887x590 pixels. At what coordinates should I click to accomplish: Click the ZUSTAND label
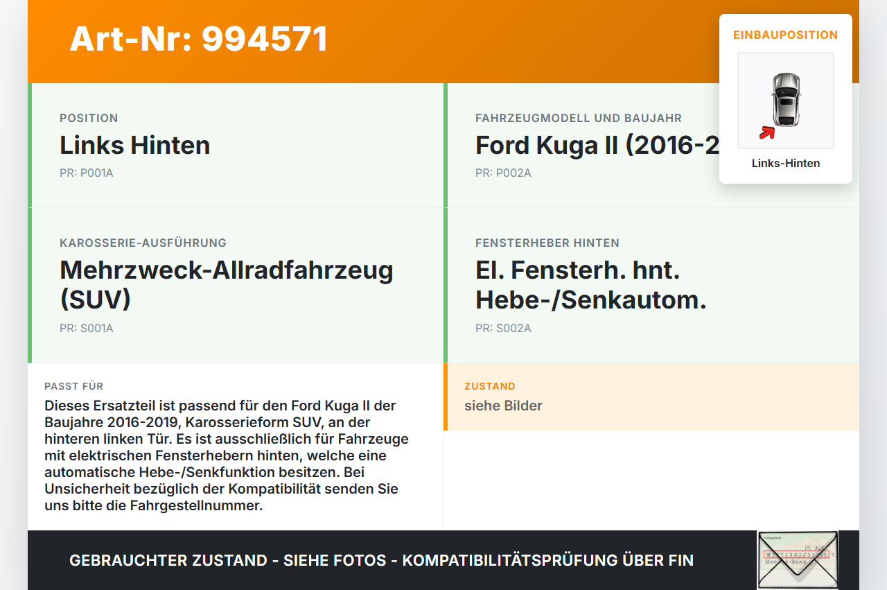pyautogui.click(x=490, y=386)
